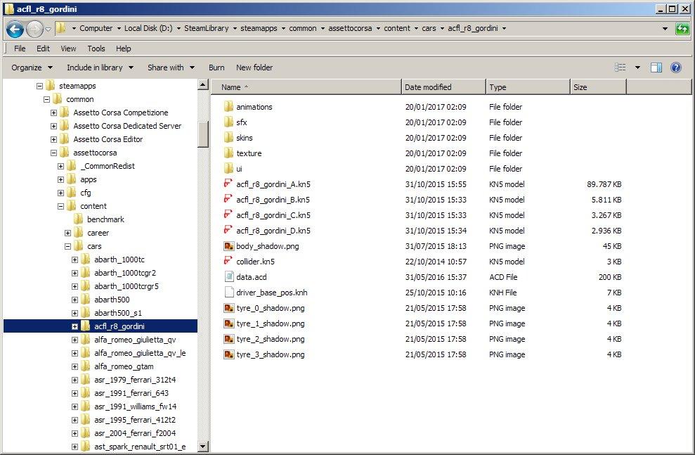Select the animations folder icon
695x455 pixels.
pyautogui.click(x=228, y=106)
